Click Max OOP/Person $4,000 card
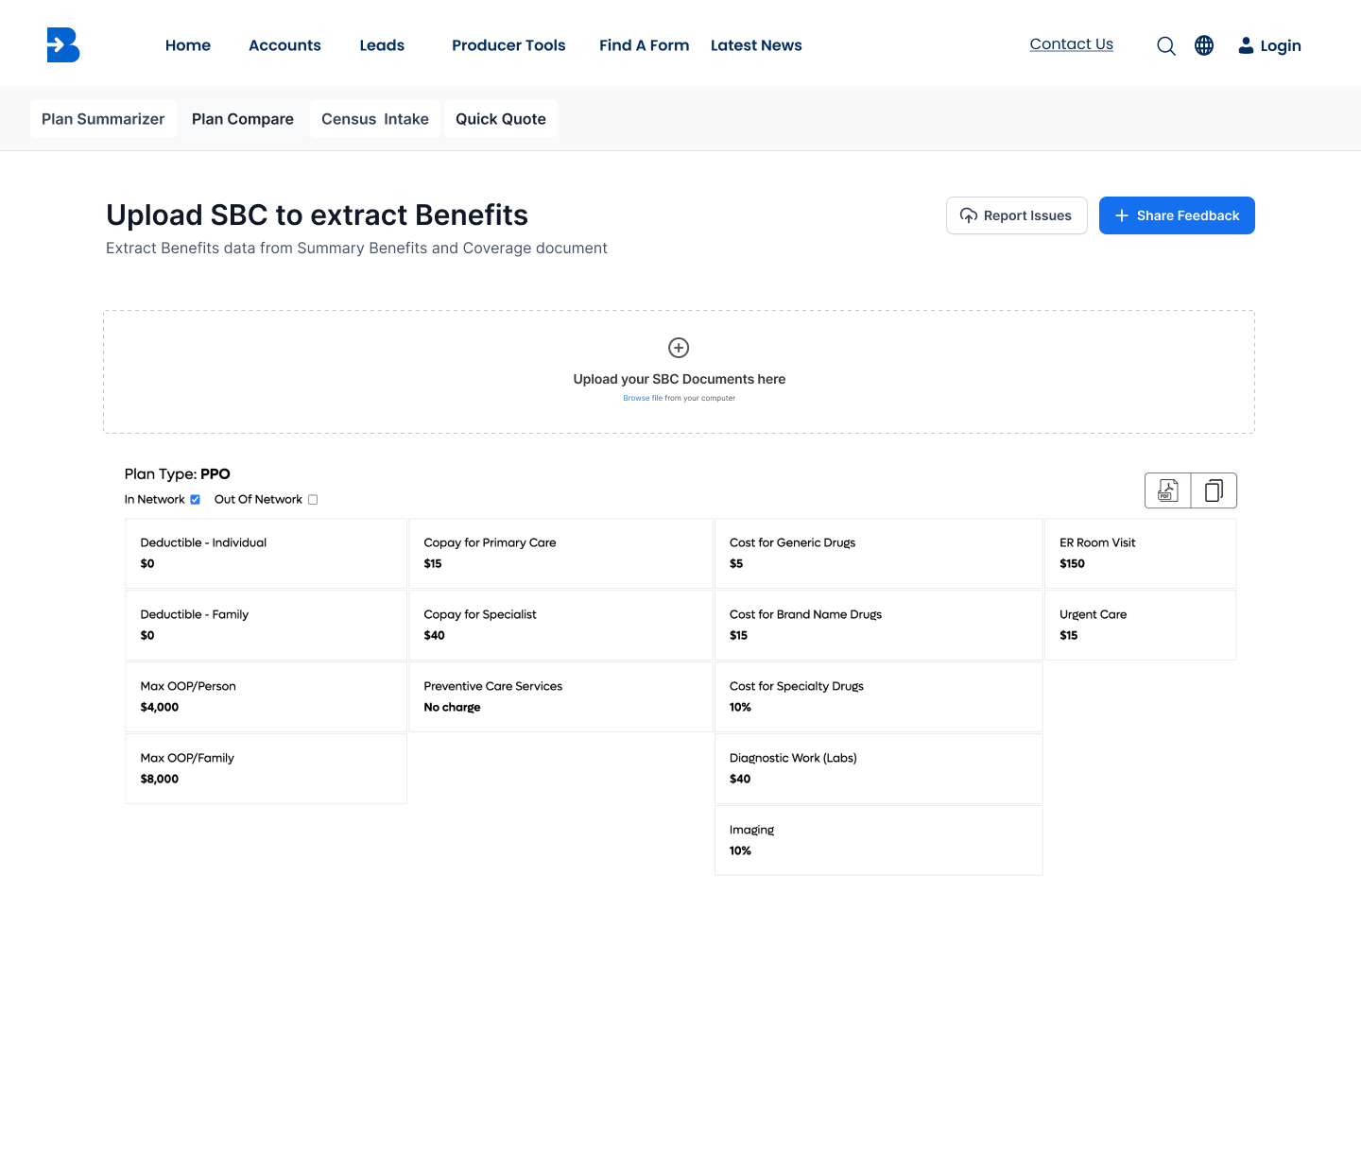The width and height of the screenshot is (1361, 1151). pyautogui.click(x=266, y=697)
